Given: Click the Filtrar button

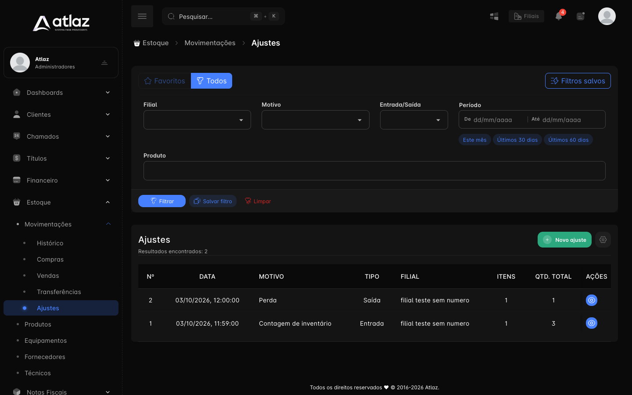Looking at the screenshot, I should (162, 201).
